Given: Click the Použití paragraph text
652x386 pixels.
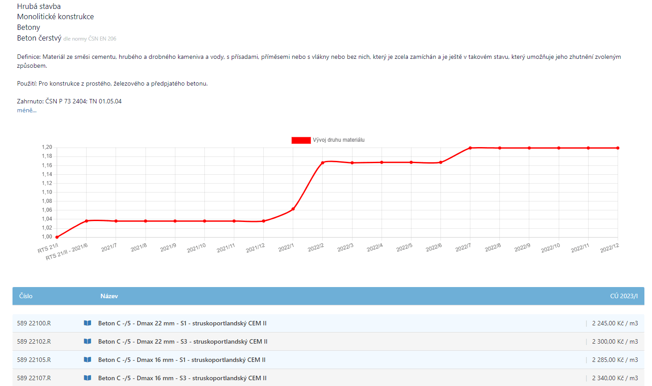Looking at the screenshot, I should click(112, 83).
